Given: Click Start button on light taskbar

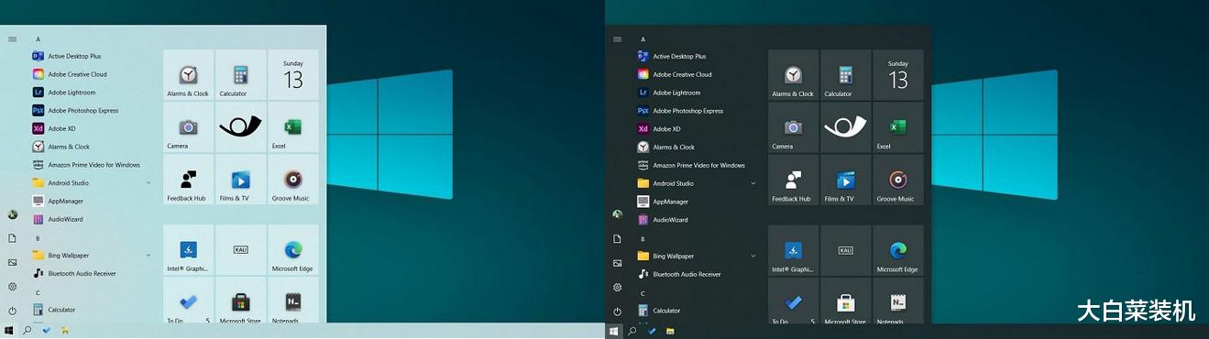Looking at the screenshot, I should click(x=9, y=330).
